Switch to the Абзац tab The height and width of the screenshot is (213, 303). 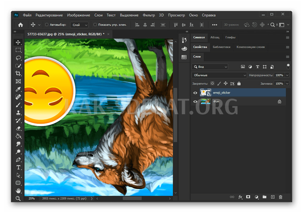pos(215,37)
